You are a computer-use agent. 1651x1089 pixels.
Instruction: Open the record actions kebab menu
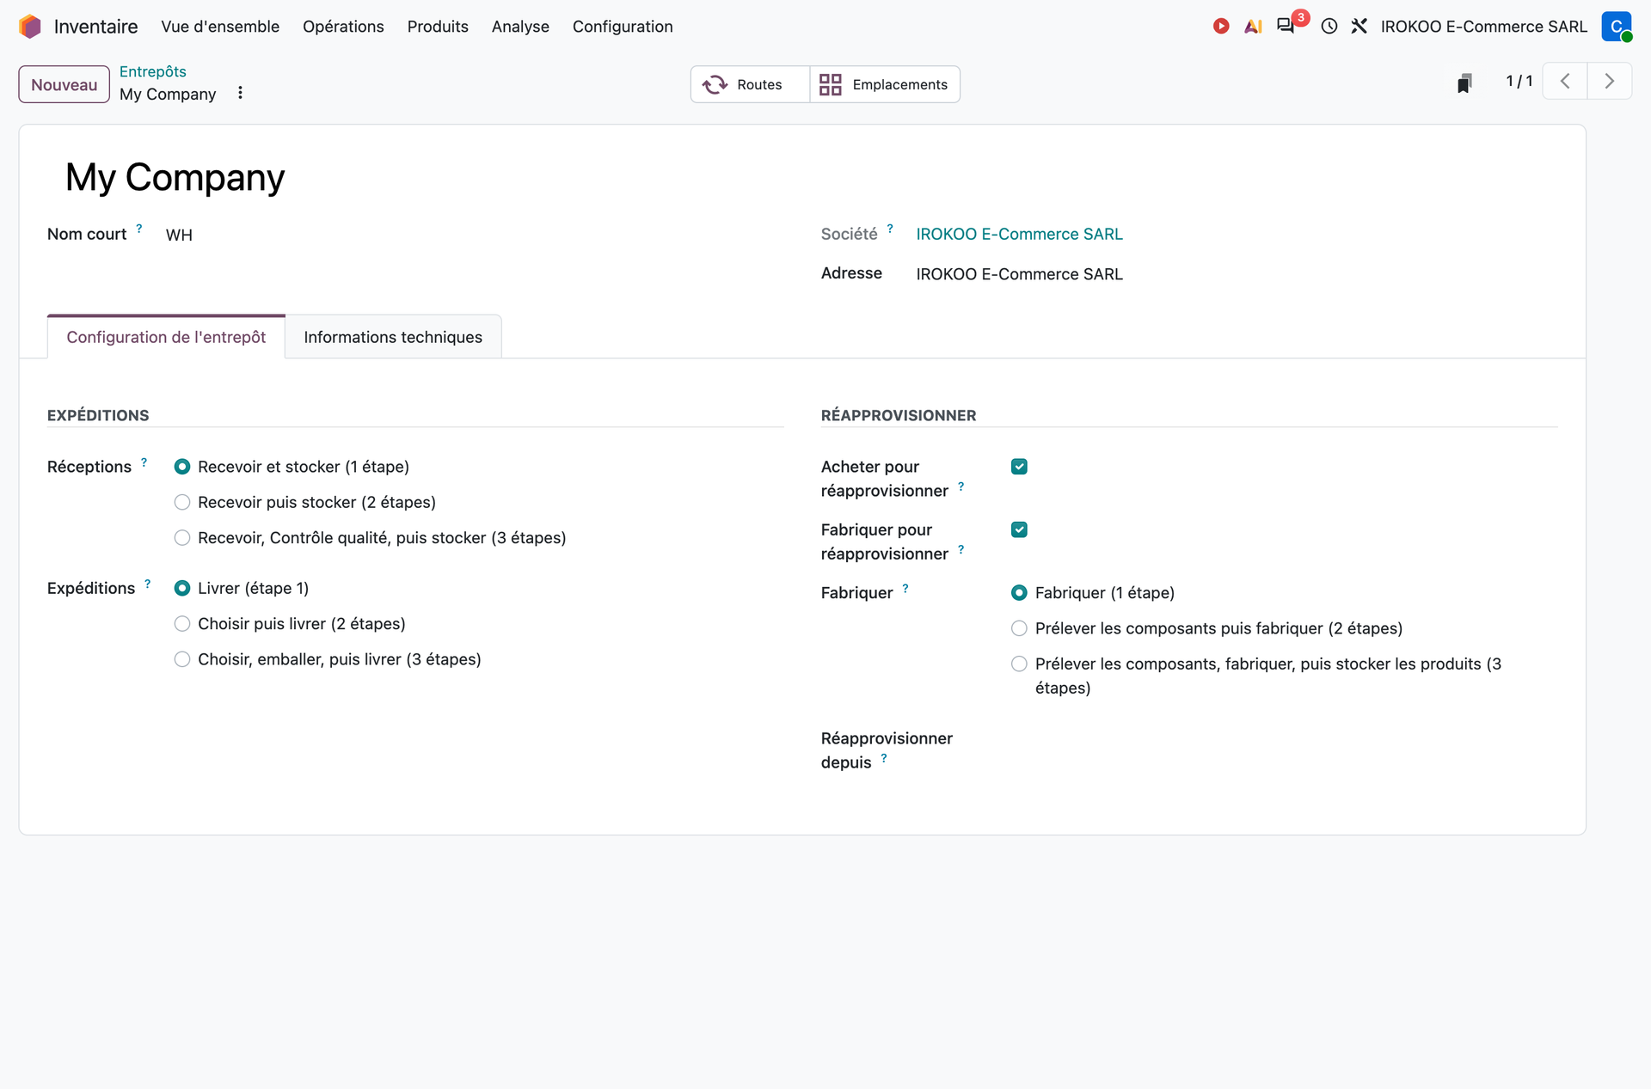[240, 93]
